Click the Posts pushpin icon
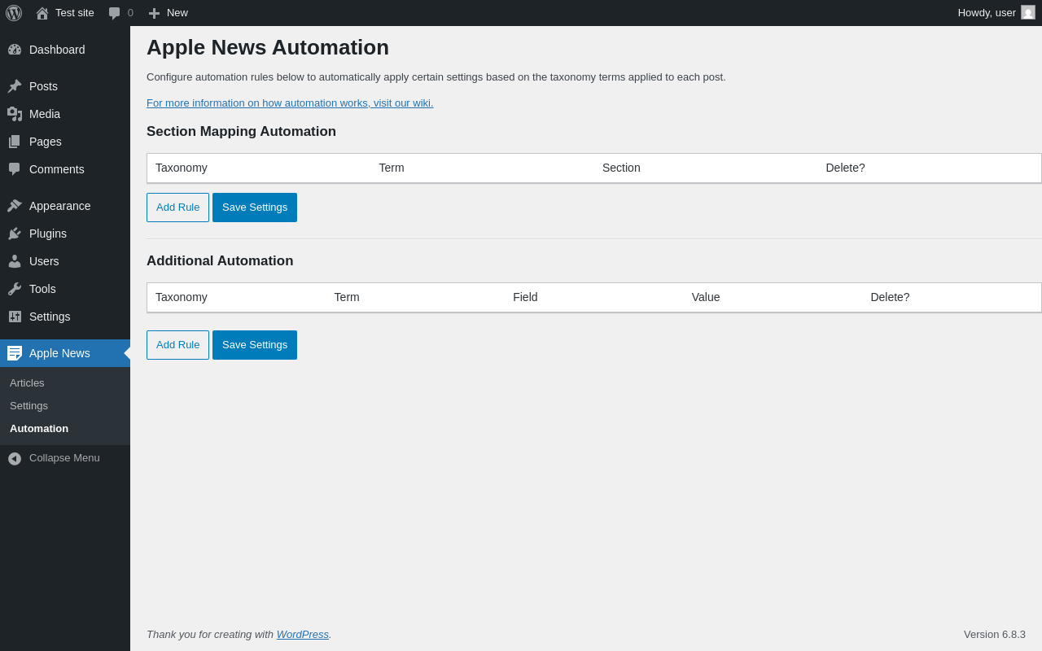The width and height of the screenshot is (1042, 651). click(15, 86)
